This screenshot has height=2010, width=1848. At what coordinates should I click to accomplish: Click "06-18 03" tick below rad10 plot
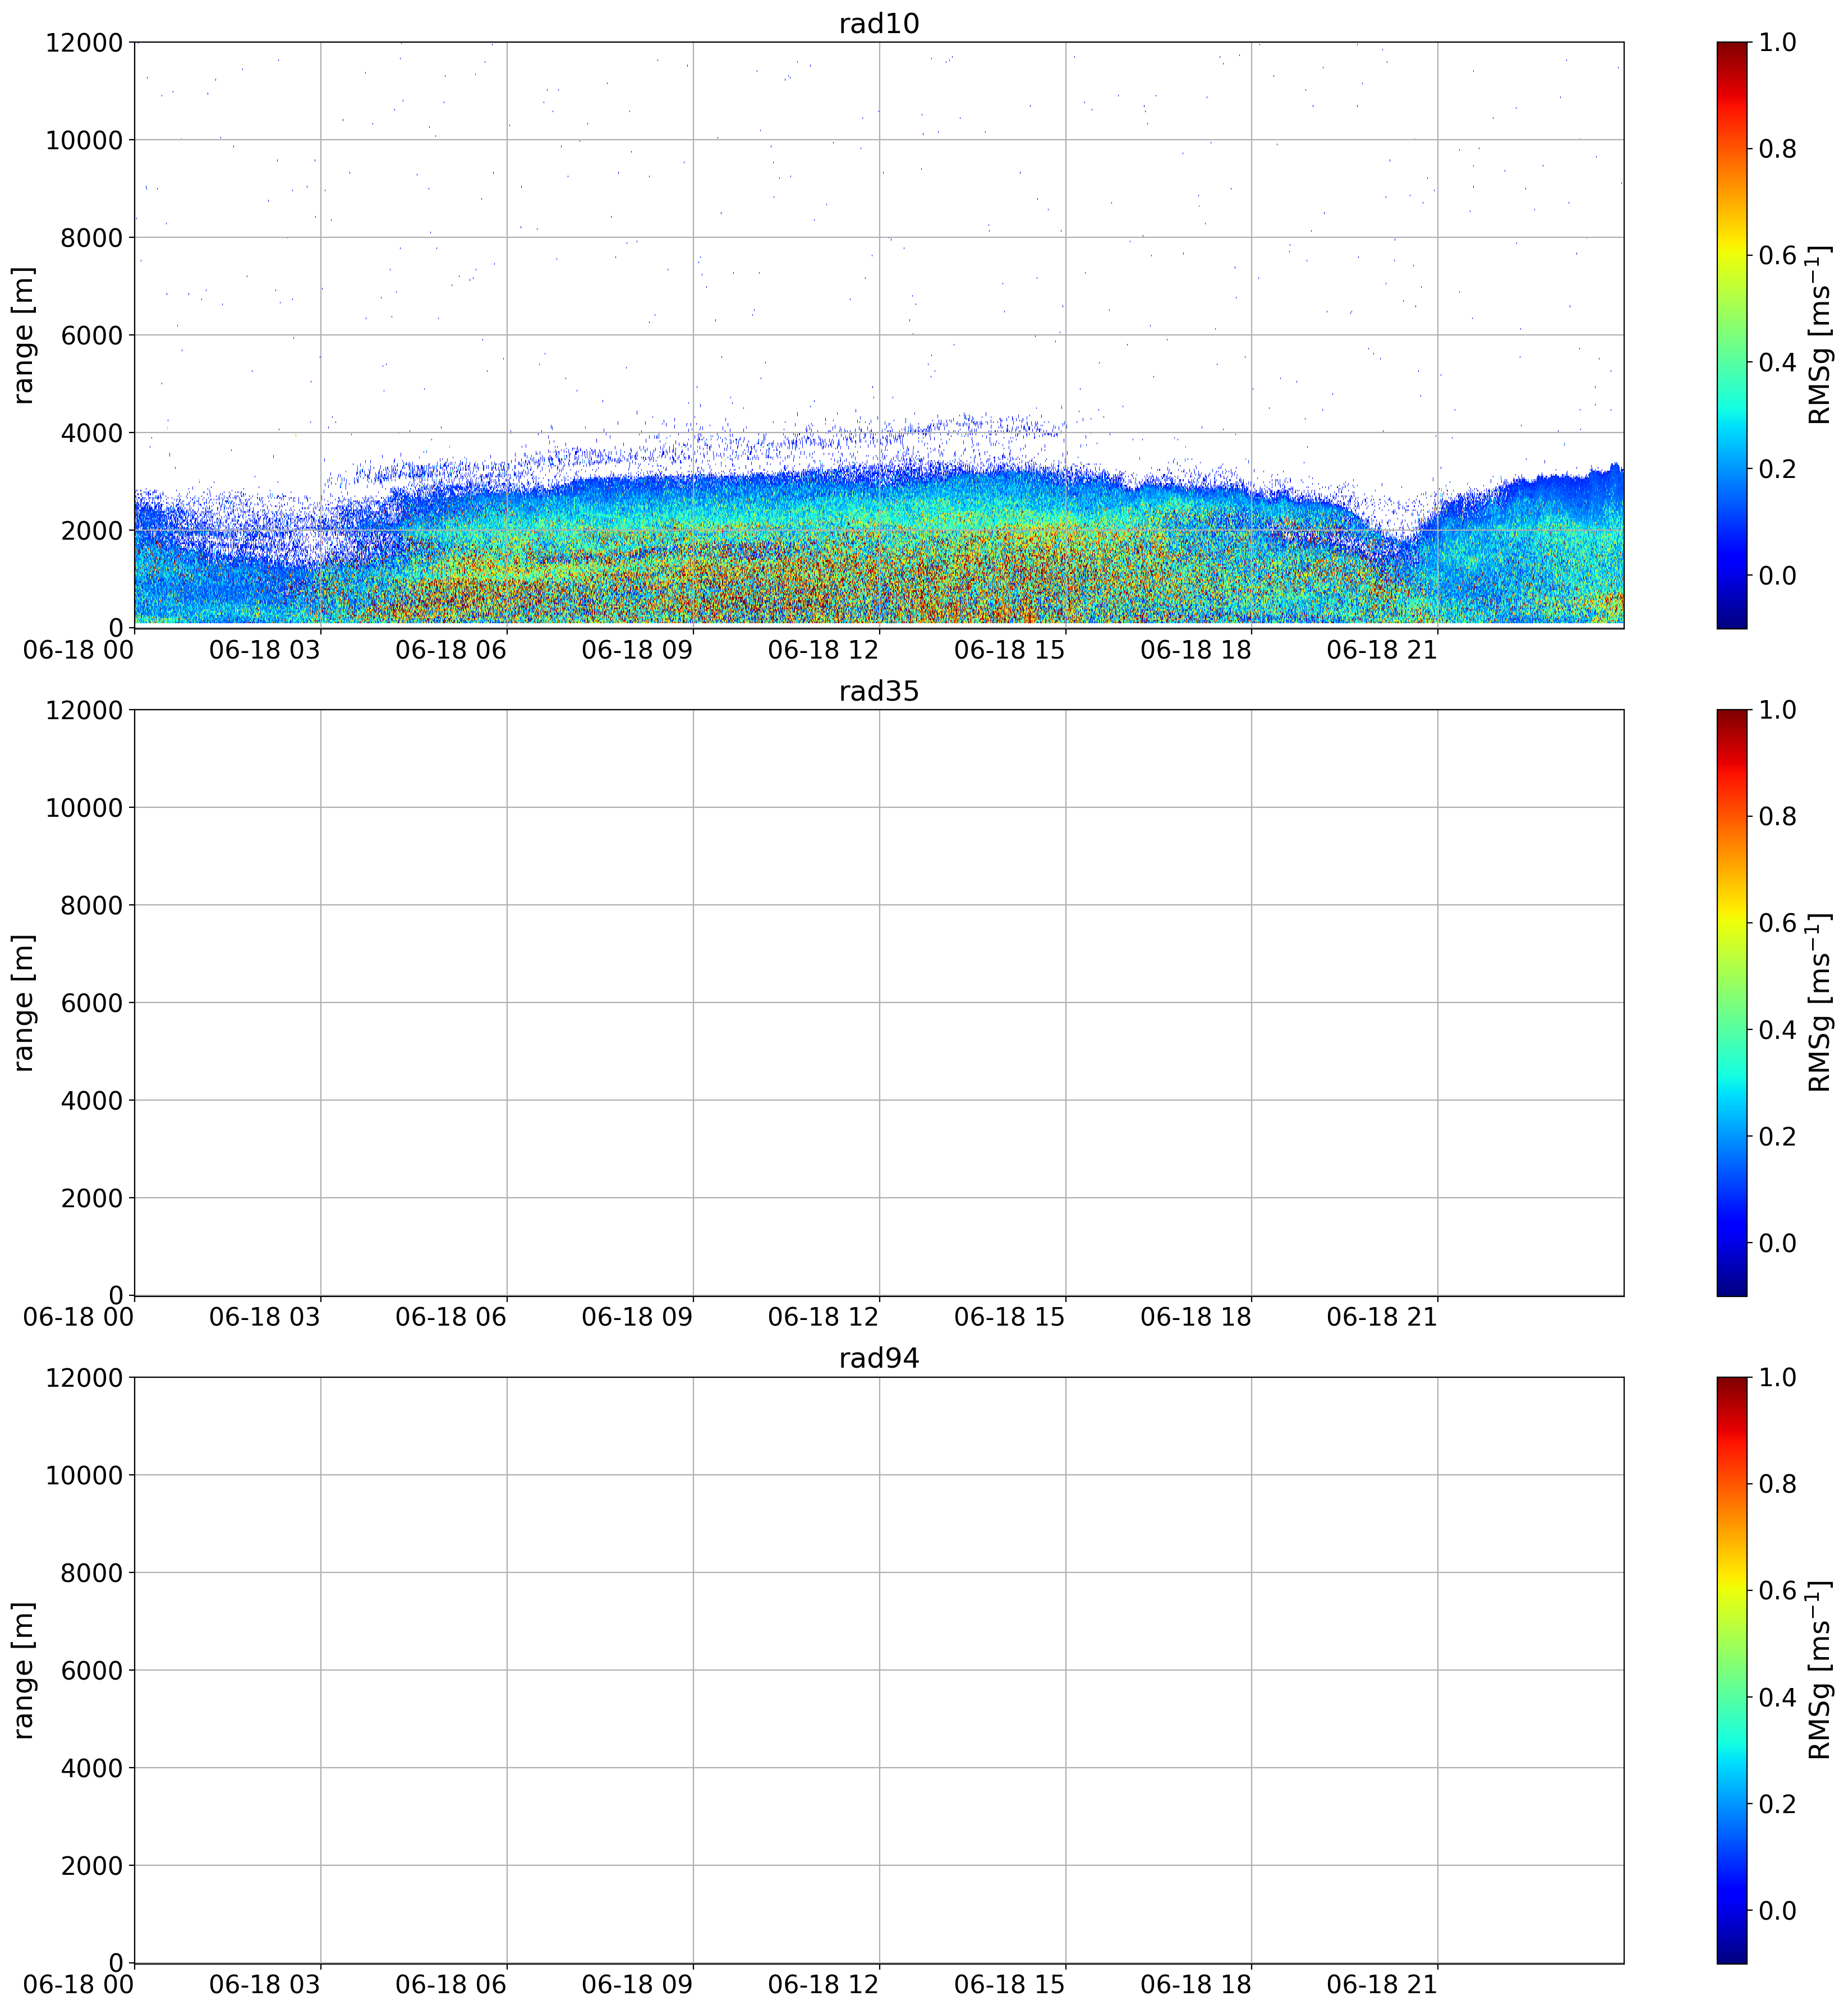coord(265,650)
